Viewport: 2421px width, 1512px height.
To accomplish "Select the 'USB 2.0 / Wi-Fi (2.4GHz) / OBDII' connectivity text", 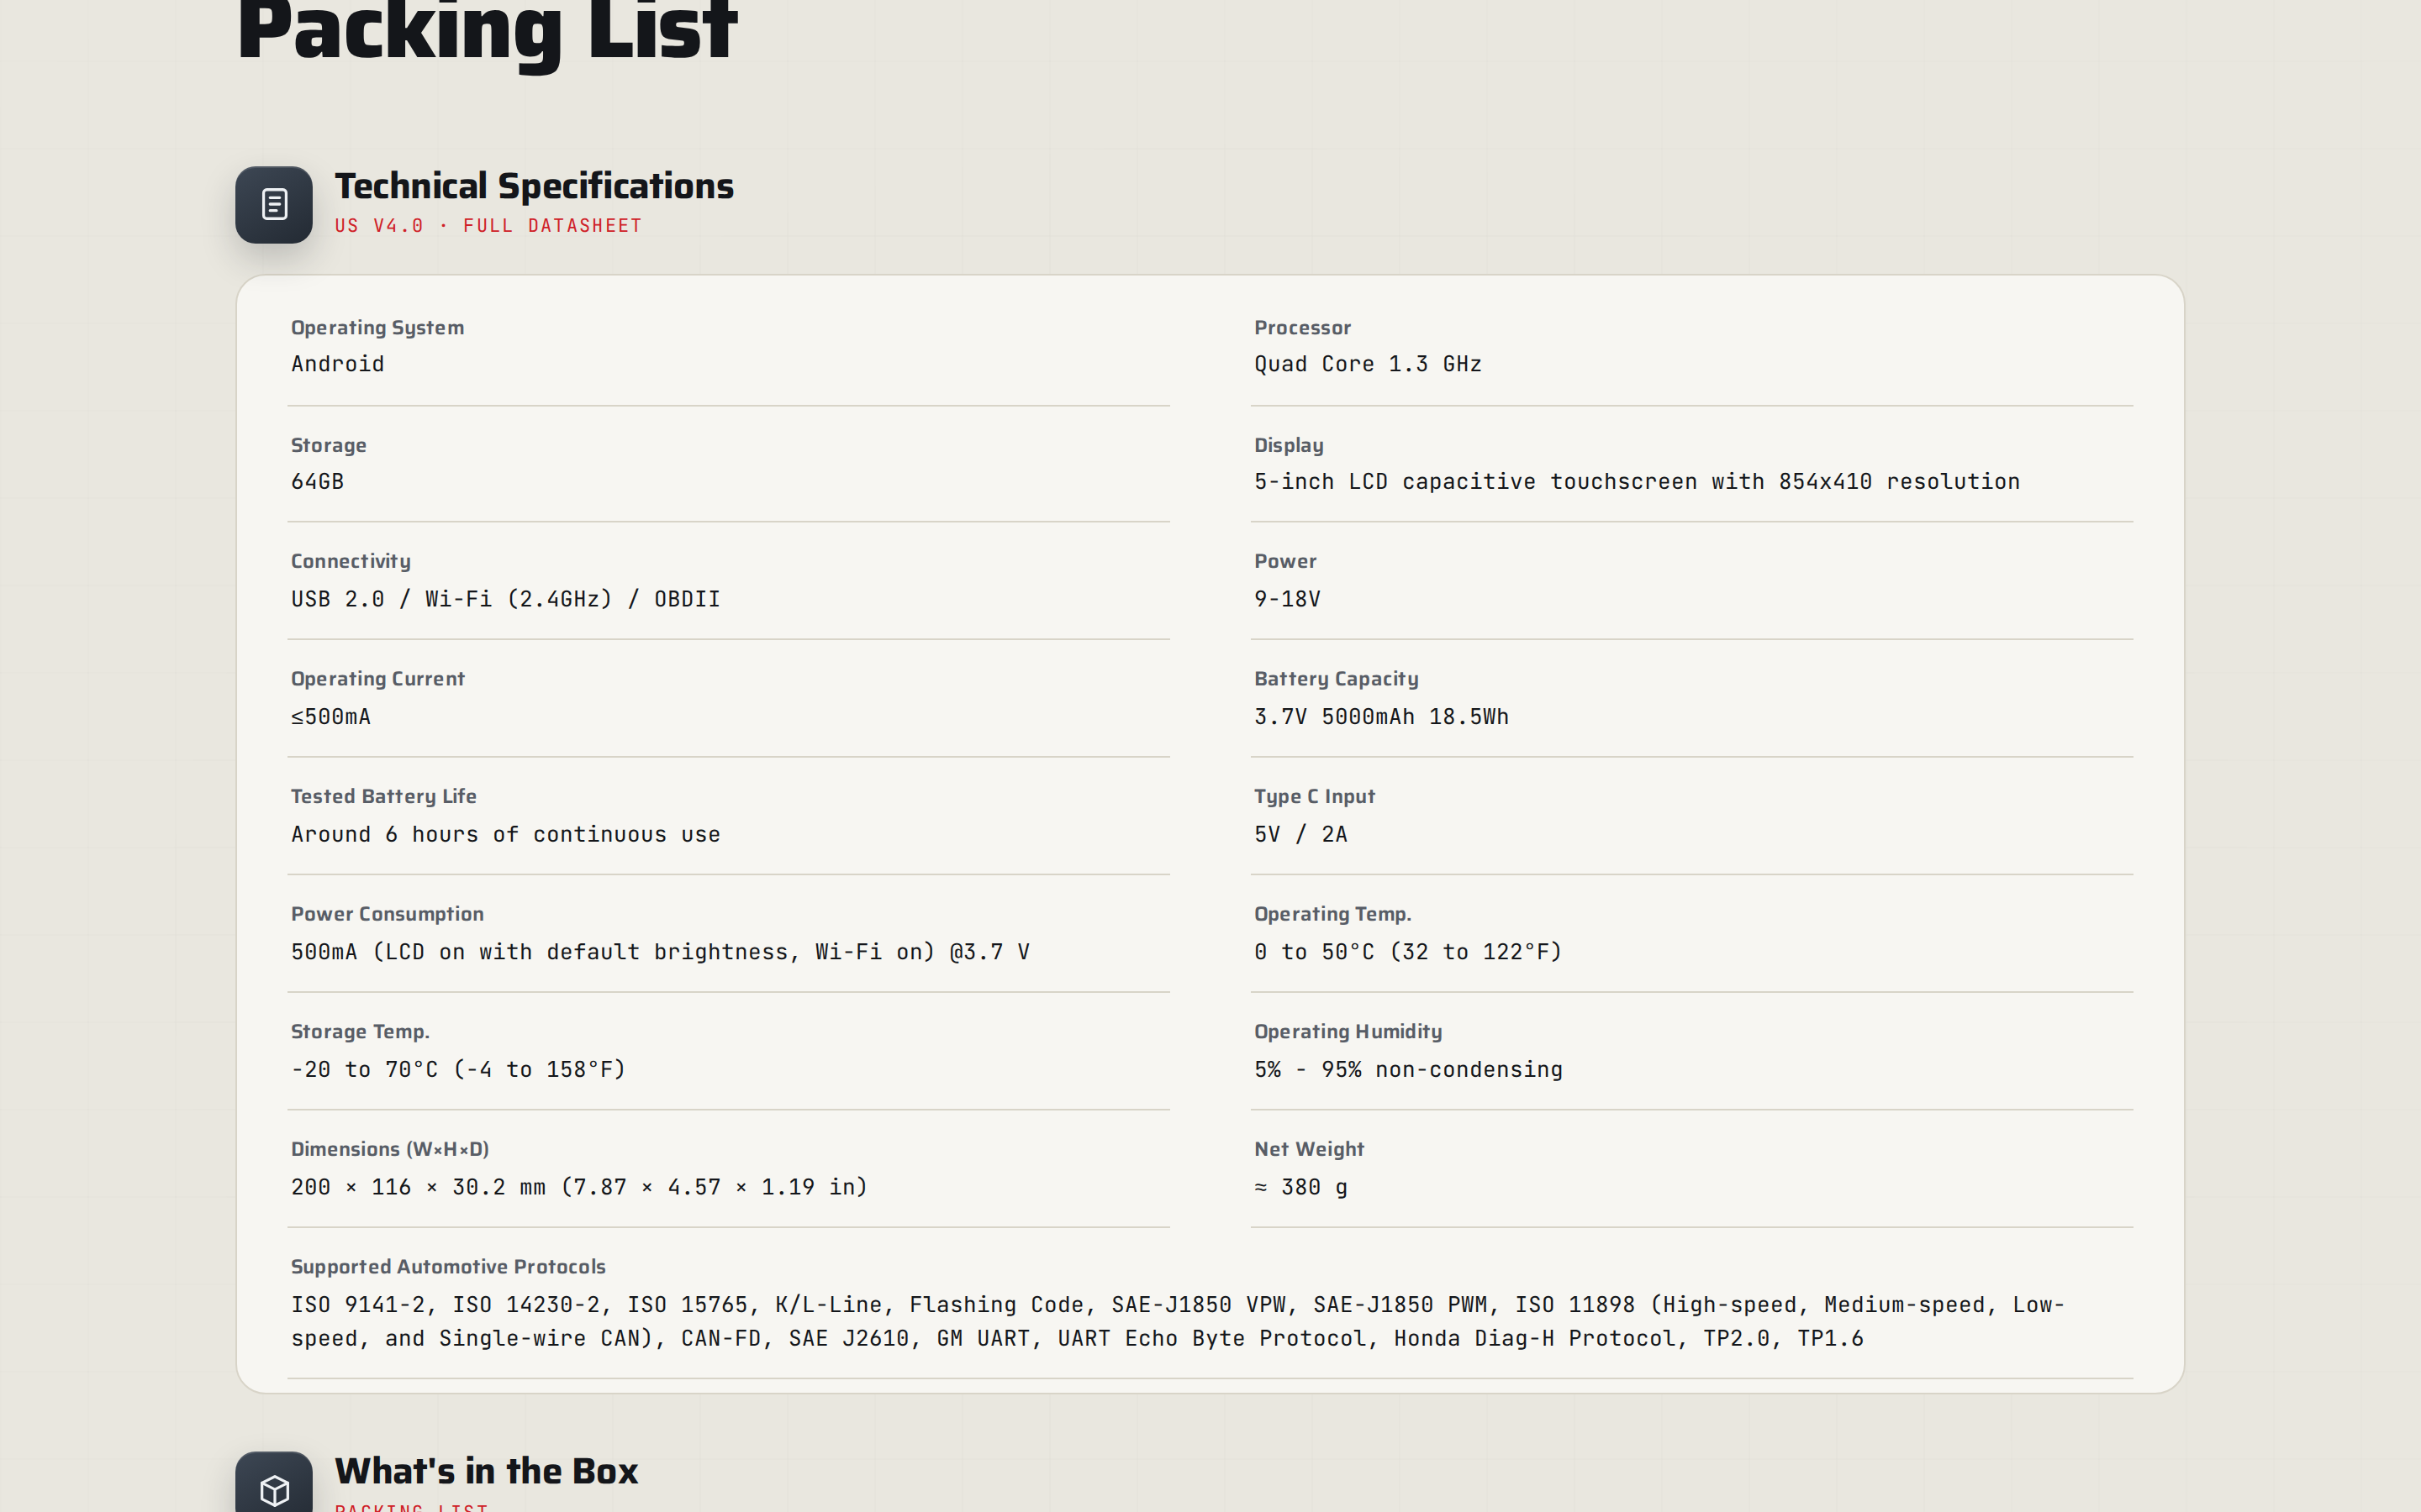I will 505,599.
